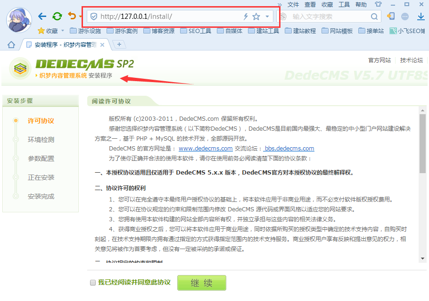
Task: Select the 安装完成 install step
Action: 41,196
